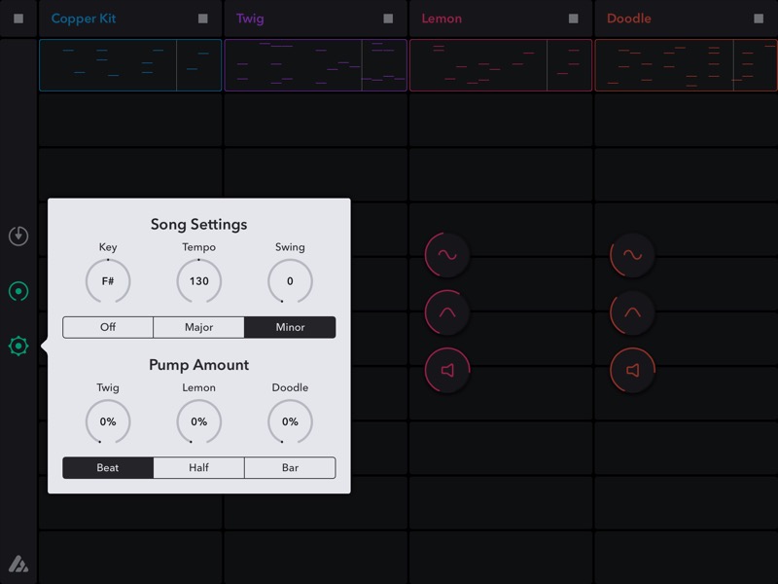Adjust the Lemon pump amount knob
The width and height of the screenshot is (778, 584).
(x=199, y=421)
